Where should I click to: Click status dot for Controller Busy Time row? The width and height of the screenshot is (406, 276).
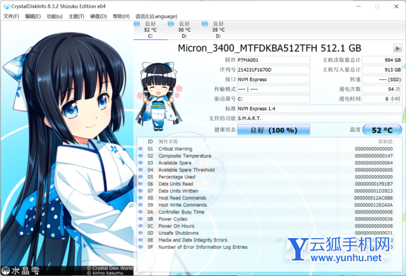point(141,212)
